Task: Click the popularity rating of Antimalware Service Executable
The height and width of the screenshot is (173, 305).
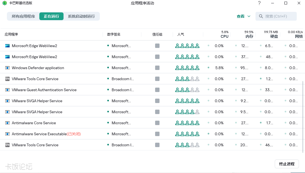Action: [x=187, y=134]
